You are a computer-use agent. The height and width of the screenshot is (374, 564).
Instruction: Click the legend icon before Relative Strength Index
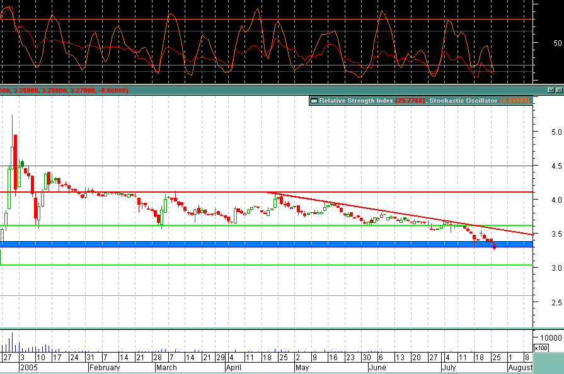pyautogui.click(x=313, y=101)
